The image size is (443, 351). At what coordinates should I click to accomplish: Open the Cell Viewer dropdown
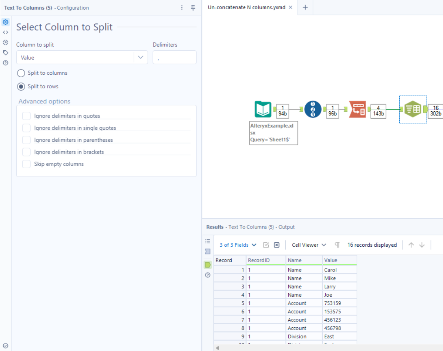tap(309, 245)
